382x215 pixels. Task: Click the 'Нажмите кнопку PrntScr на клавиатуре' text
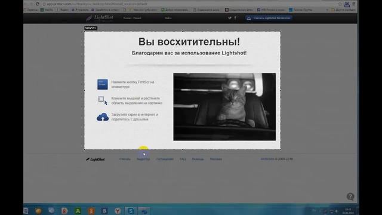click(x=133, y=84)
